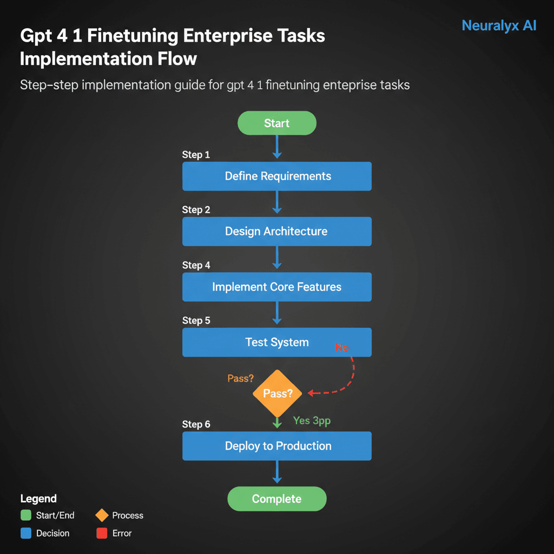Click the orange Process legend diamond icon
Viewport: 554px width, 554px height.
coord(101,515)
